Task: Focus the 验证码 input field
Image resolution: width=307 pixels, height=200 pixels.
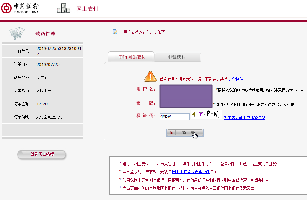Action: pos(175,117)
